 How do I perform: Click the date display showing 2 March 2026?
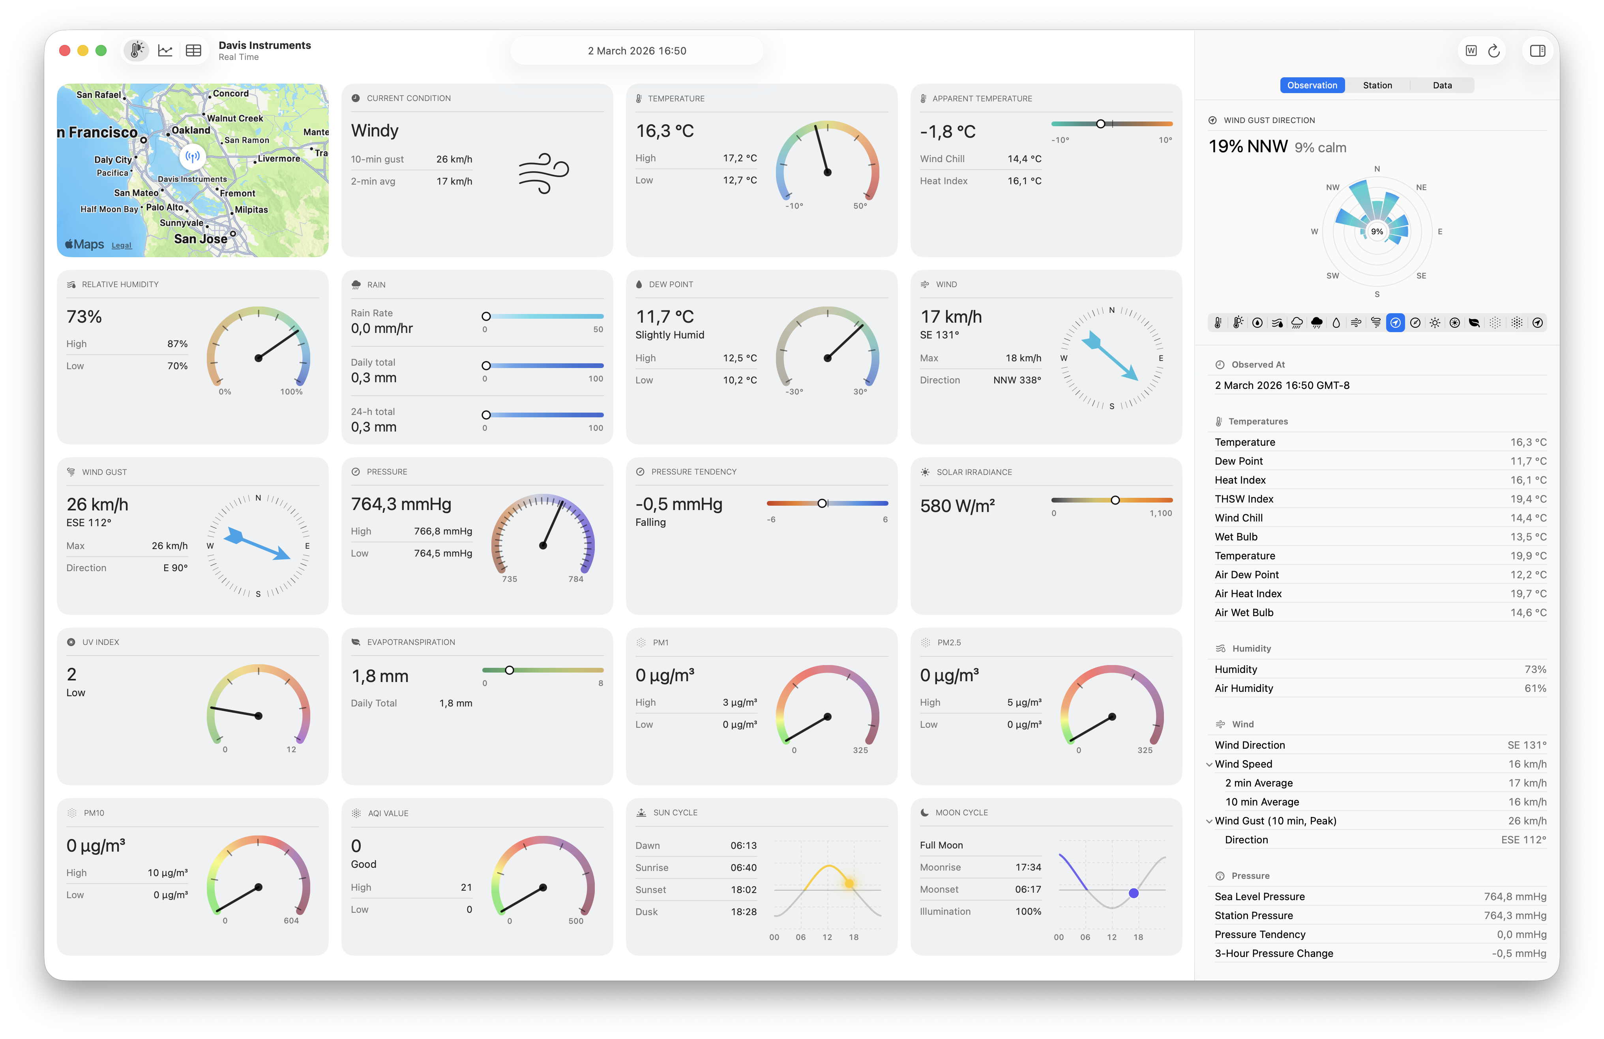click(636, 50)
